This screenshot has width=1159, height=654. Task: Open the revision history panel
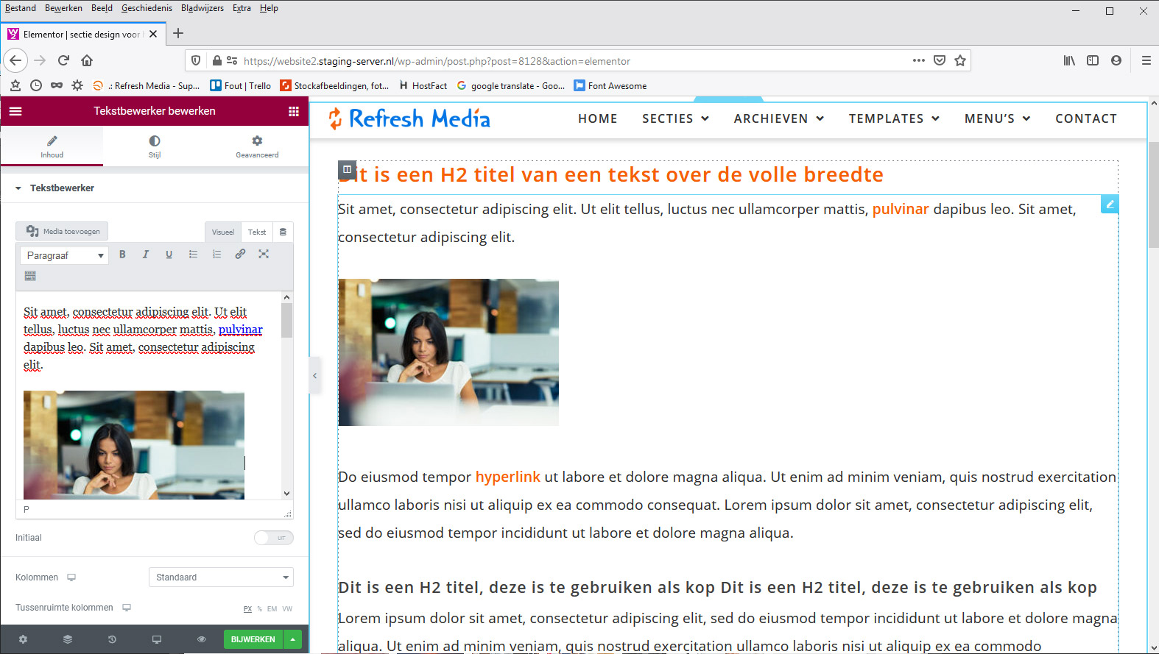(x=112, y=639)
